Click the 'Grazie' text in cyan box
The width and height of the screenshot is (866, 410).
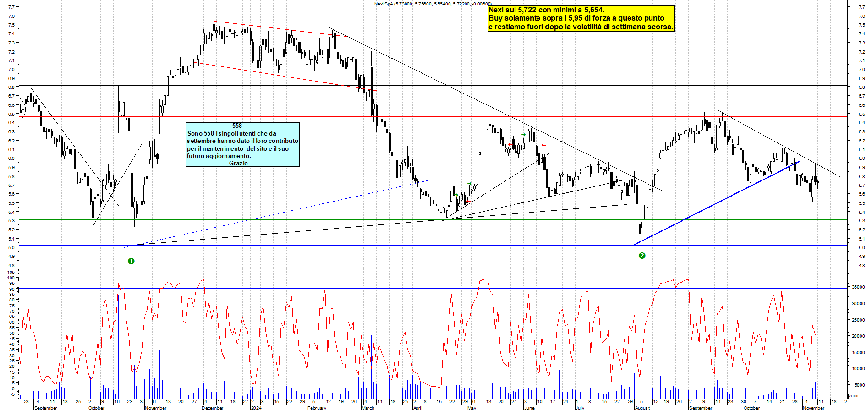click(x=238, y=163)
